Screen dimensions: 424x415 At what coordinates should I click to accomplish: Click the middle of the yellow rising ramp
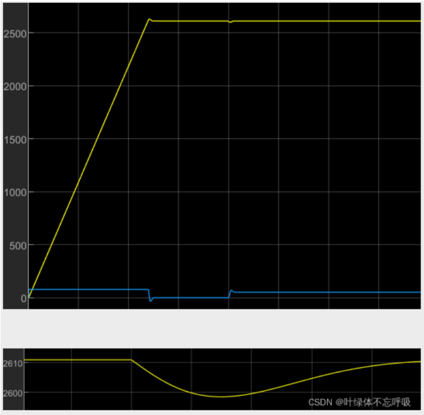pyautogui.click(x=89, y=158)
